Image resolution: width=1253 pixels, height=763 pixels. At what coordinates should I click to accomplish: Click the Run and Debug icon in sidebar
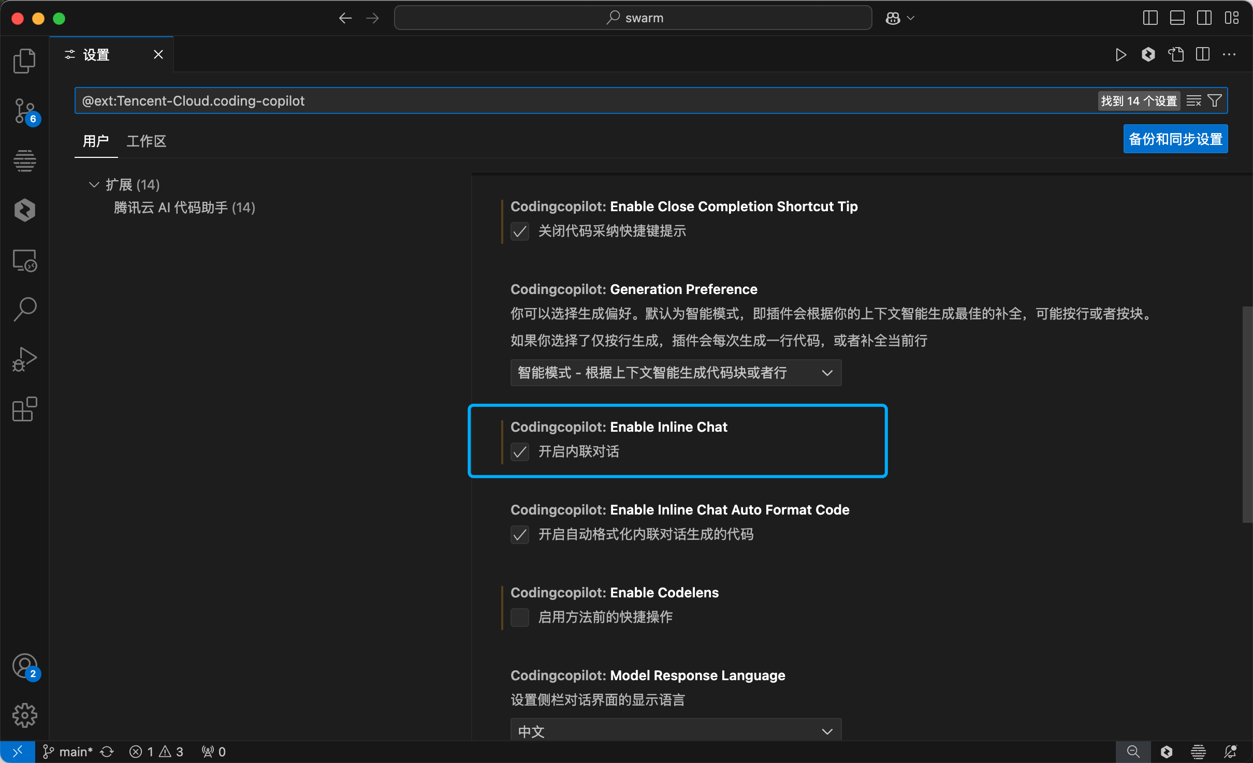coord(24,362)
